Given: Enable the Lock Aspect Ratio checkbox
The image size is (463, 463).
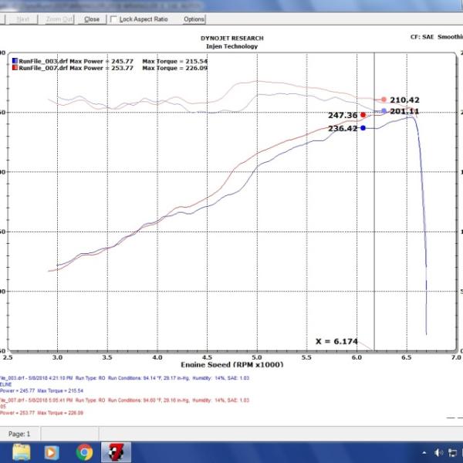Looking at the screenshot, I should tap(115, 19).
